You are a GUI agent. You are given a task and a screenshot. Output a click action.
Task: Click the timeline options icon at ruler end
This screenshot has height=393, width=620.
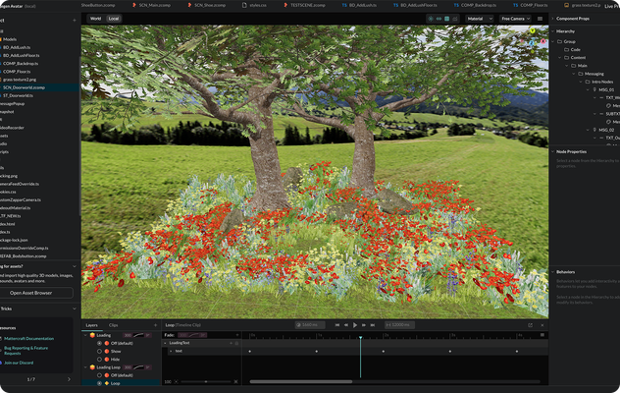(542, 335)
